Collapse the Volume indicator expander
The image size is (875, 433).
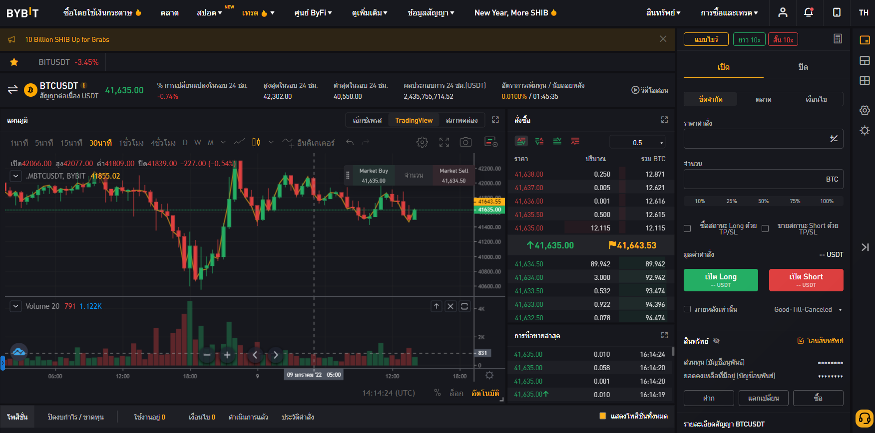tap(16, 306)
